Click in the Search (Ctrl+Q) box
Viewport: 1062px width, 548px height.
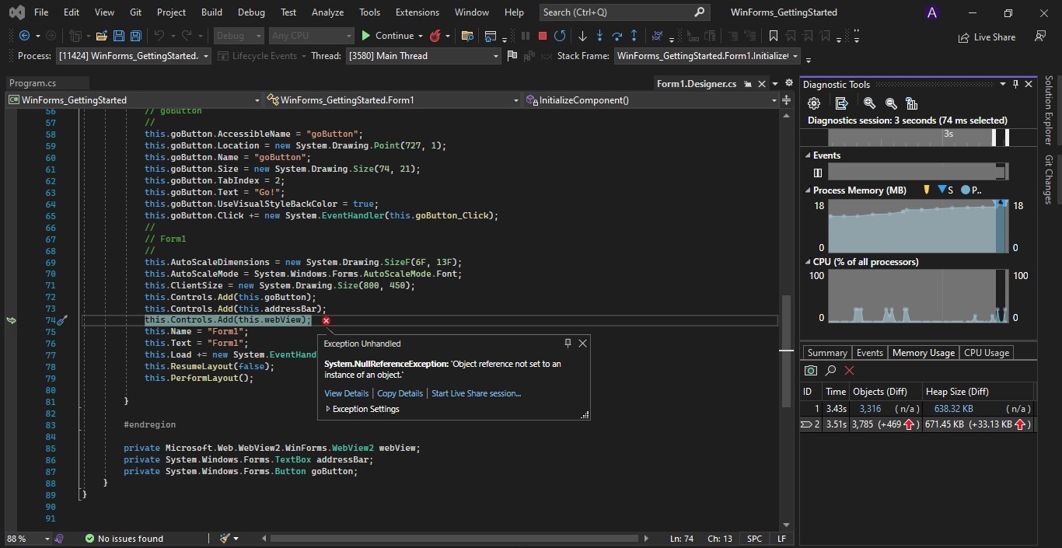(624, 12)
